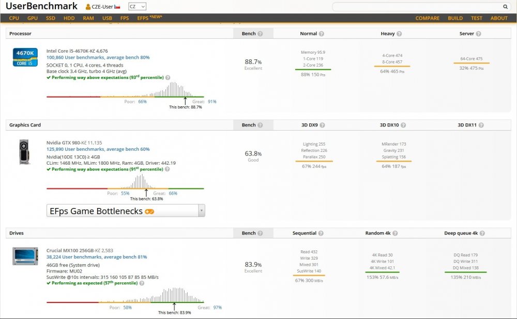Click the processor 88.7% bench score
Screen dimensions: 517x319
253,62
